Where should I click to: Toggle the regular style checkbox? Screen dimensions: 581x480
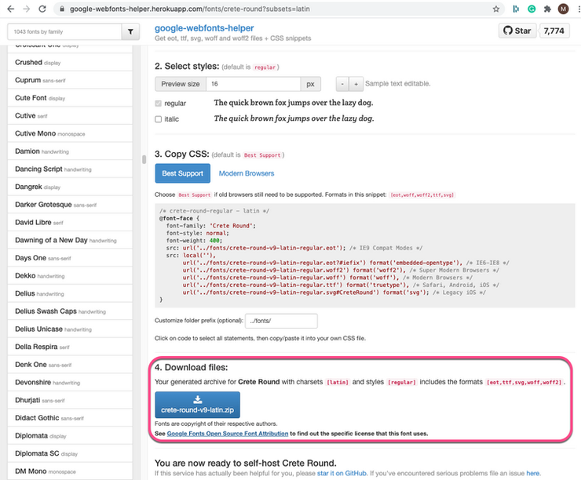pyautogui.click(x=159, y=104)
